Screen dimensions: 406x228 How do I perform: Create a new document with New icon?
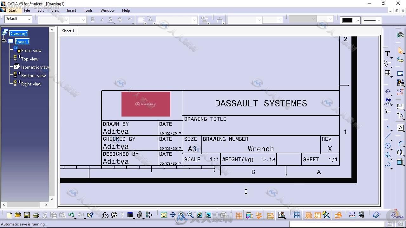click(x=9, y=215)
